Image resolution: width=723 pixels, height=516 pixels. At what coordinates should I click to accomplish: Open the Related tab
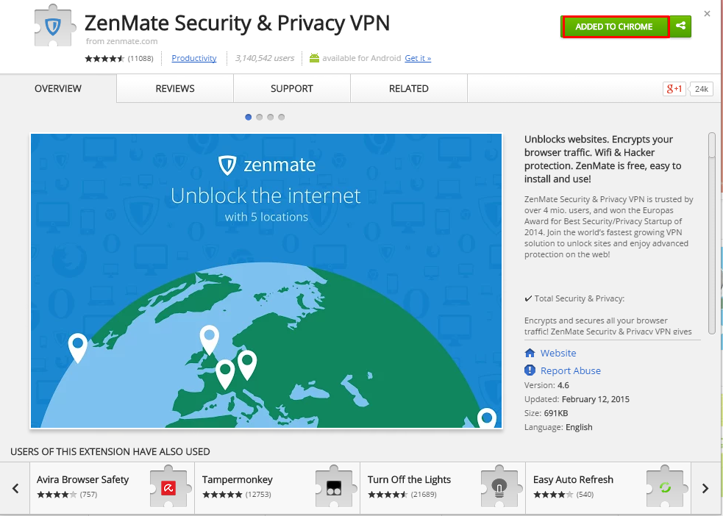(409, 88)
